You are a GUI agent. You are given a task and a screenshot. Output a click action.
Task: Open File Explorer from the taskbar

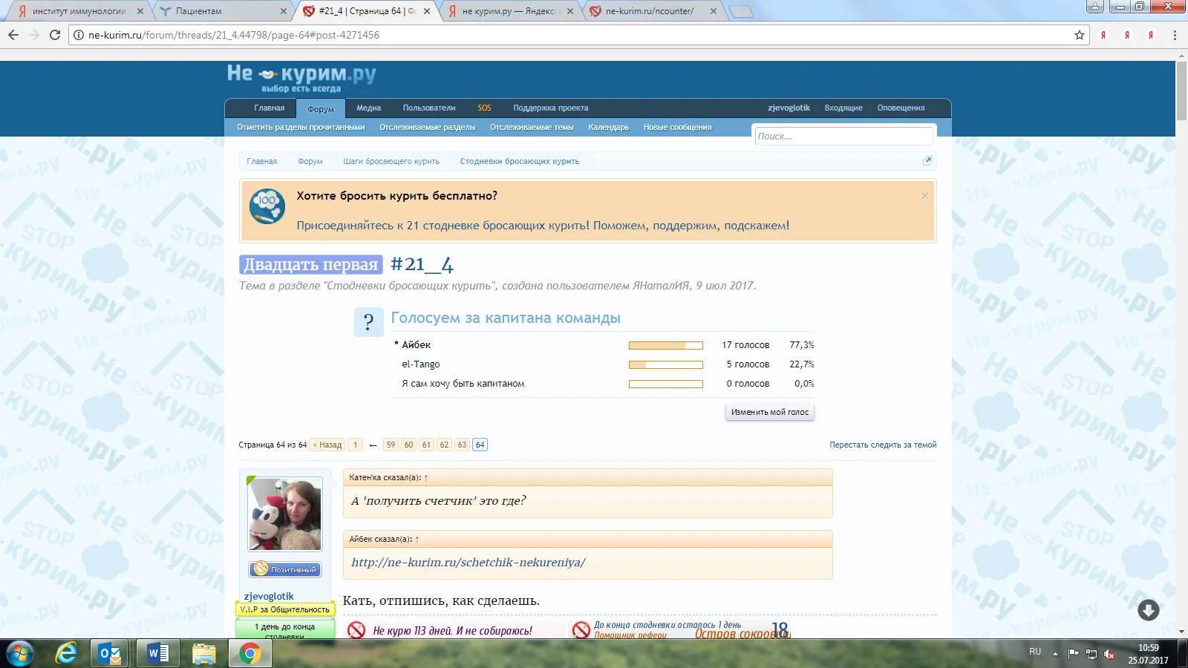click(203, 653)
